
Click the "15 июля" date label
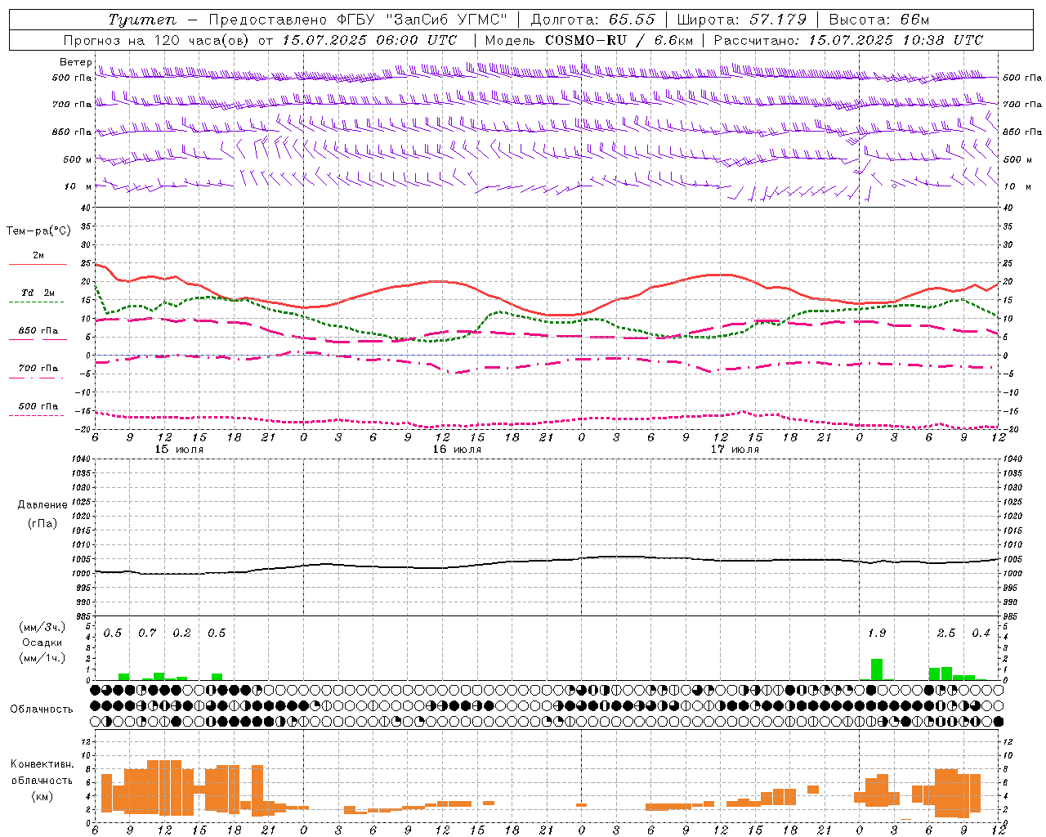[180, 450]
